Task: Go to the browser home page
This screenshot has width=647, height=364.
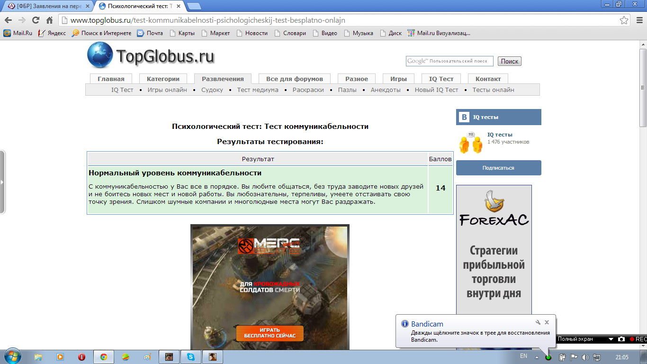Action: coord(49,20)
